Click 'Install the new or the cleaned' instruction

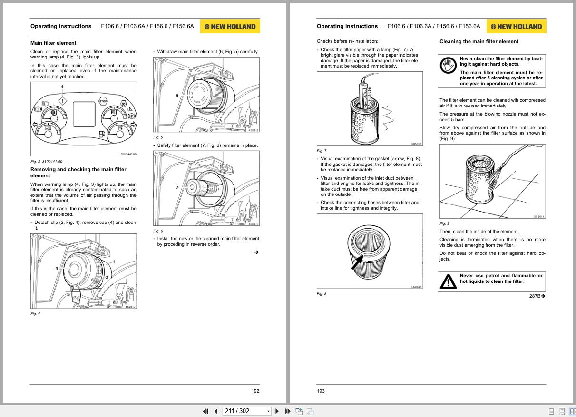[x=206, y=241]
